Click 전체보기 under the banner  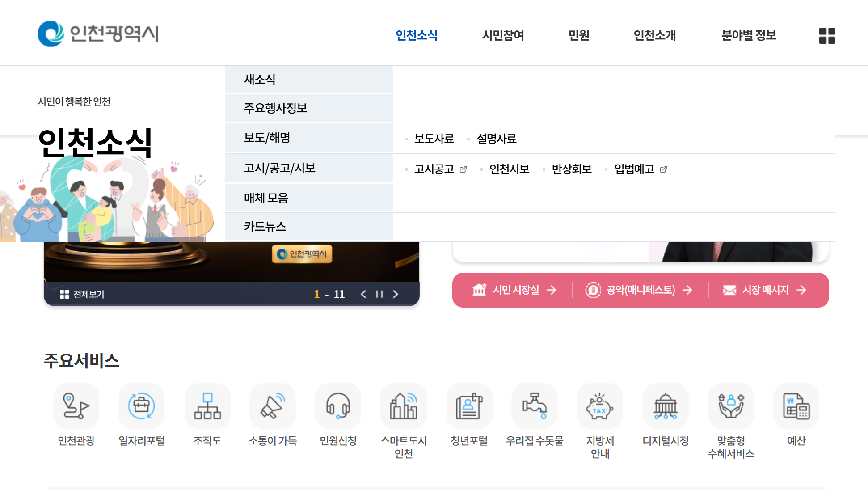pyautogui.click(x=82, y=294)
